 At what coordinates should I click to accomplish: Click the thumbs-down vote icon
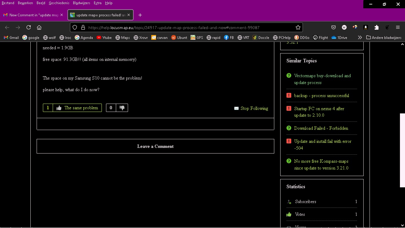tap(122, 108)
